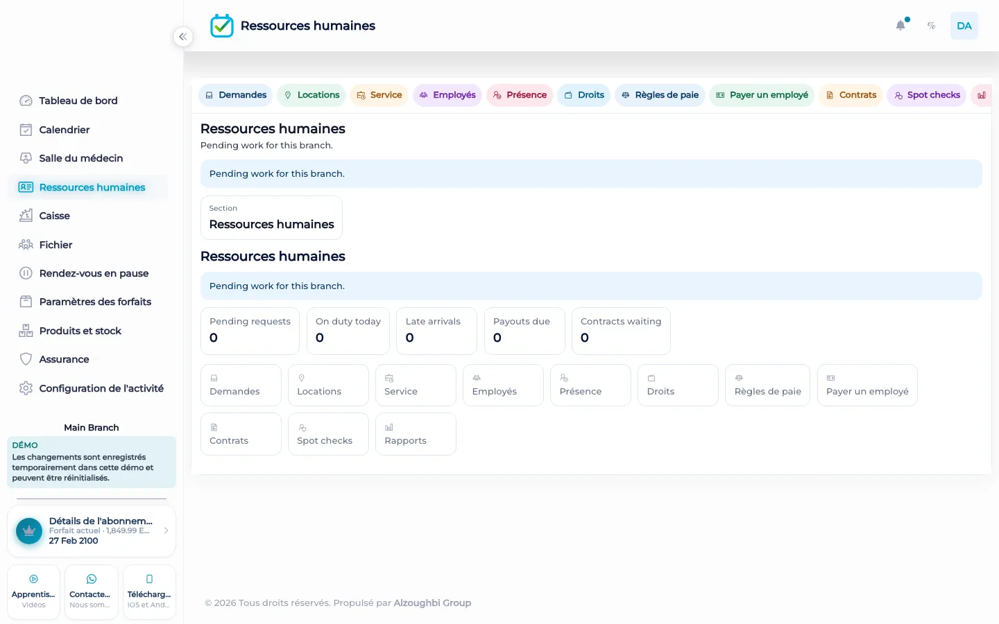This screenshot has height=624, width=999.
Task: Switch to the Demandes tab
Action: click(x=236, y=95)
